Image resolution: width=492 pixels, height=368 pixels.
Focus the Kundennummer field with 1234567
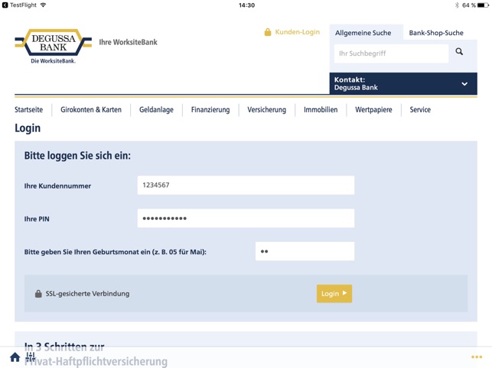[x=246, y=185]
